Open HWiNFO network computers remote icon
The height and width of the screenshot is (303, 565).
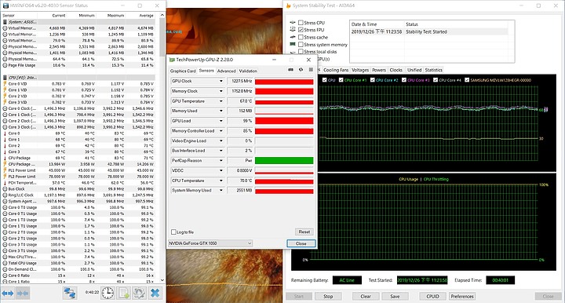click(x=70, y=294)
